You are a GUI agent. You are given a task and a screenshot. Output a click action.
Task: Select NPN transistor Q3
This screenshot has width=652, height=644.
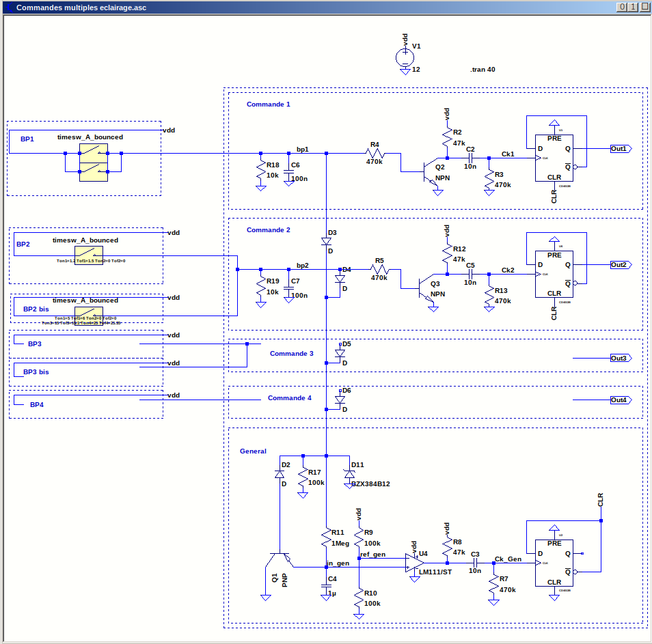pos(427,288)
